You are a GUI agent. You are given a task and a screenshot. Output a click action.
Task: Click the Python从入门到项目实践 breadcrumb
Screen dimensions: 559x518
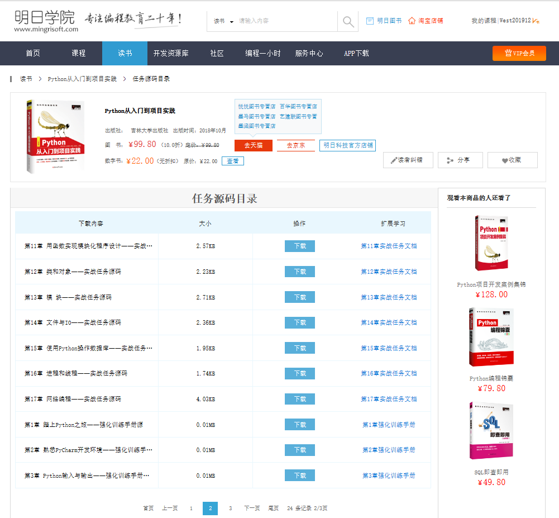click(x=82, y=79)
